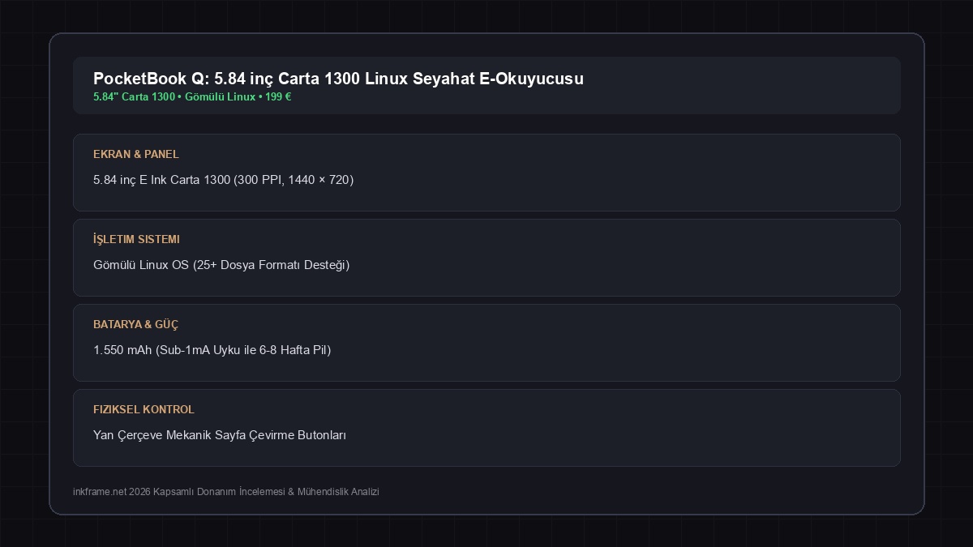
Task: Click "(300 PPI, 1440 × 720)" resolution text
Action: [294, 180]
